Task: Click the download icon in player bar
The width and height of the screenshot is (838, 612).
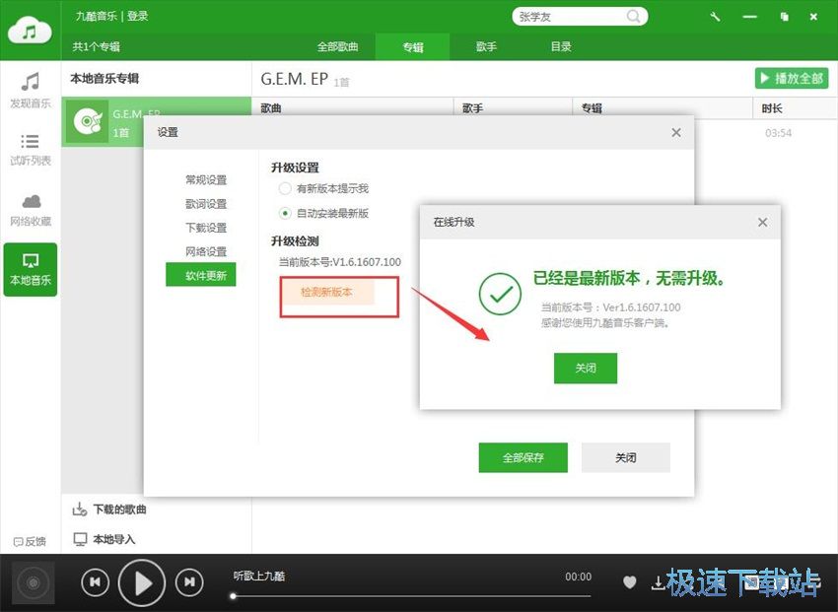Action: pos(659,582)
